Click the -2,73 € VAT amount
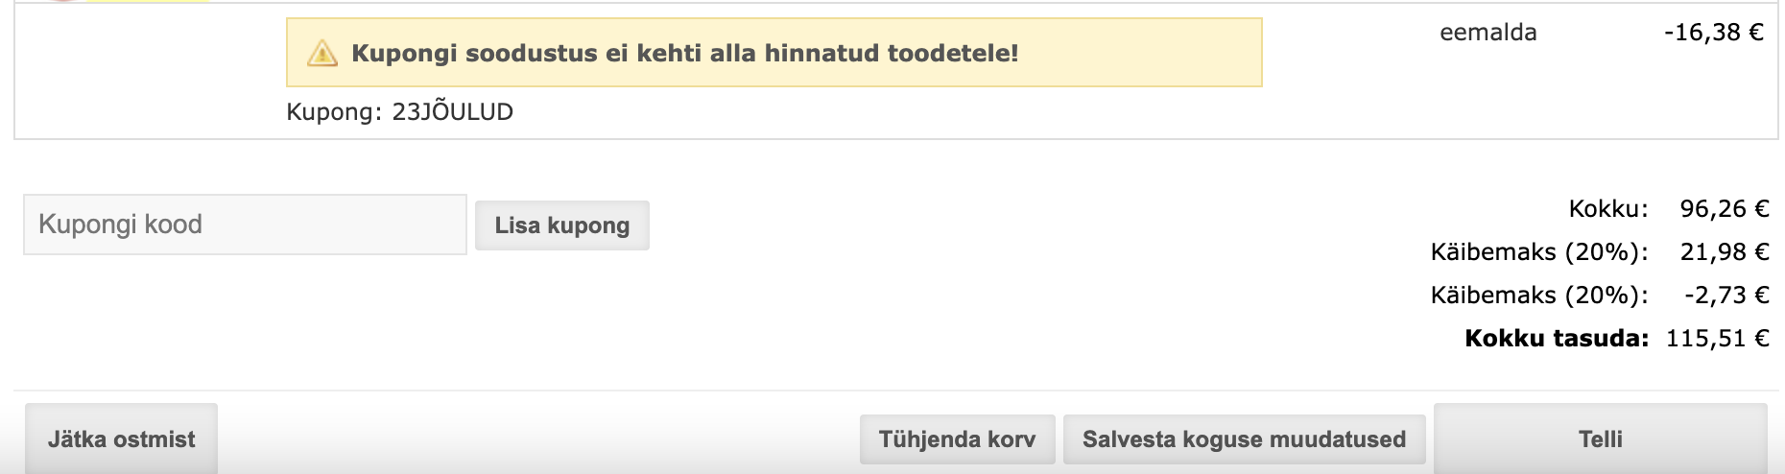Image resolution: width=1785 pixels, height=474 pixels. (x=1725, y=296)
